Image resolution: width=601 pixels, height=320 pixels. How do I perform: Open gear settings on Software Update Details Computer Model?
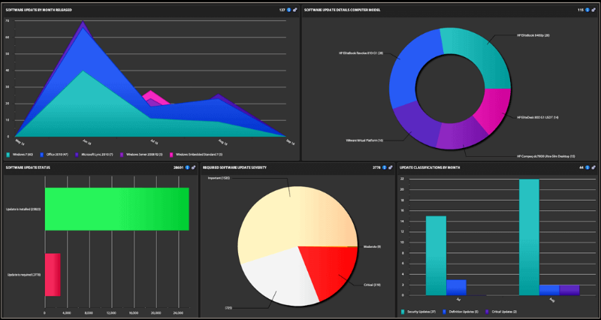593,10
